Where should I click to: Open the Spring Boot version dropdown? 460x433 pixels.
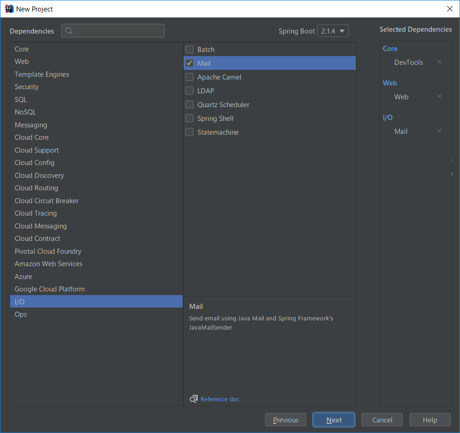point(333,31)
